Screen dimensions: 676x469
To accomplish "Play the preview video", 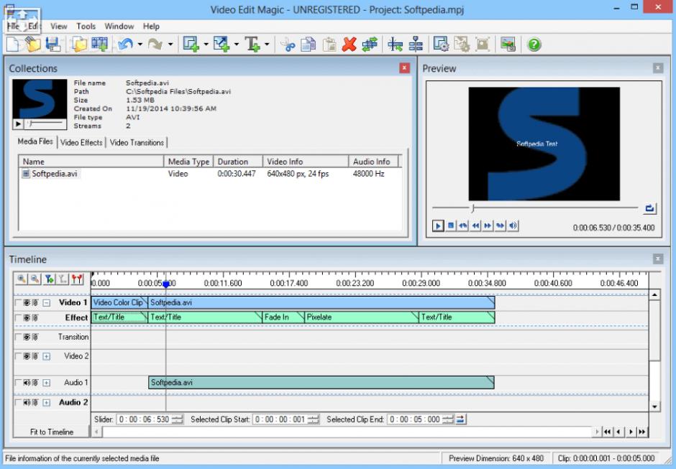I will (438, 226).
